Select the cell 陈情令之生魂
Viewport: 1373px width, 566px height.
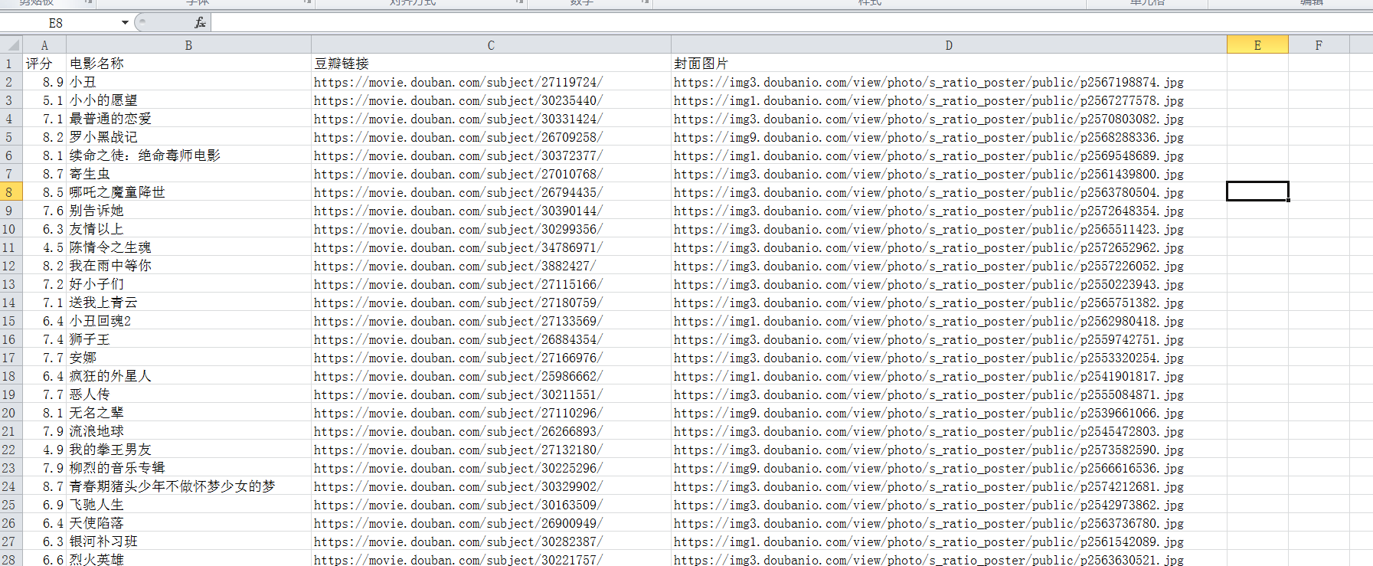click(188, 247)
